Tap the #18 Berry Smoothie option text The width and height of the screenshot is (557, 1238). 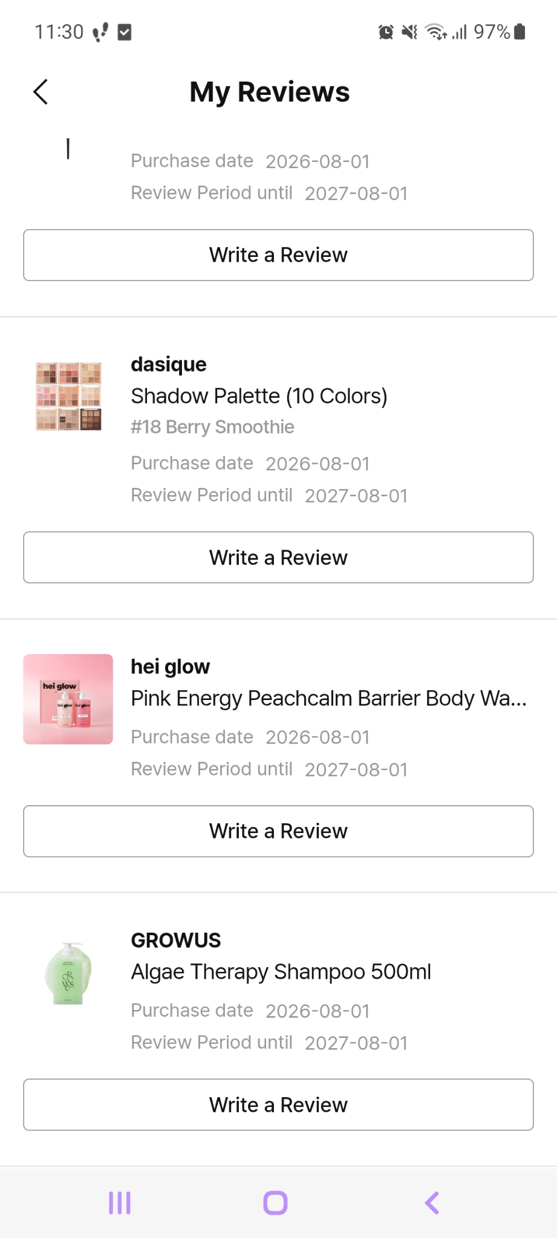212,427
